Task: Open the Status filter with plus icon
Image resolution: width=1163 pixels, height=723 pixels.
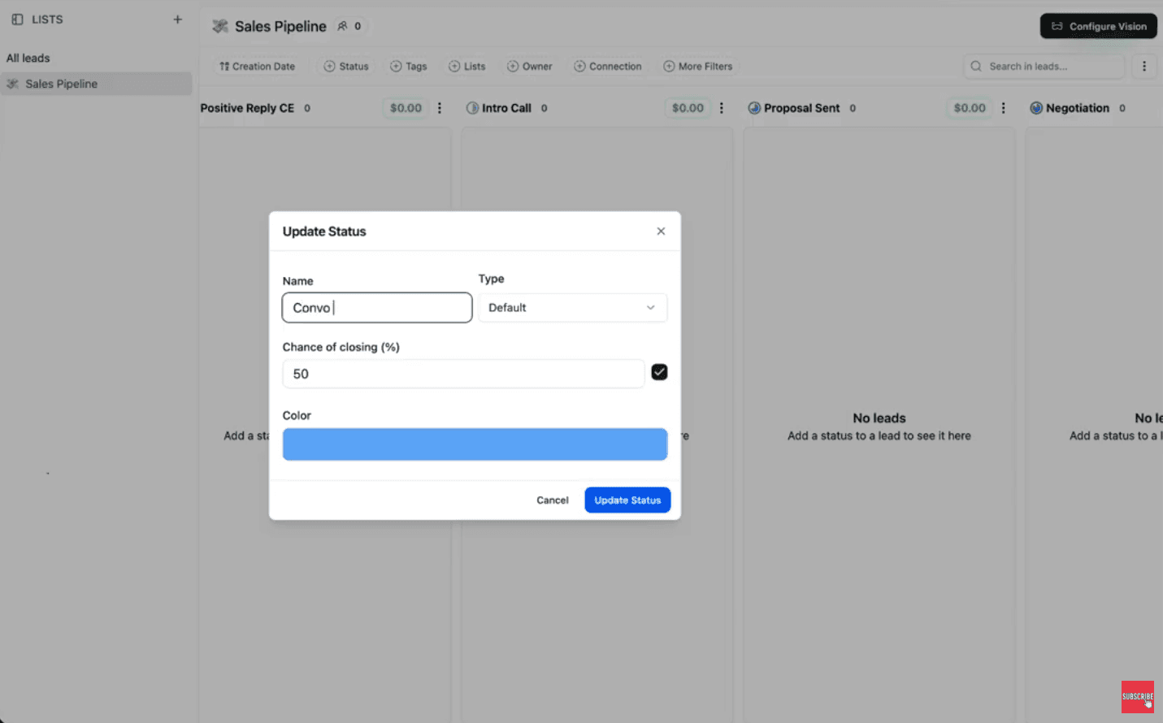Action: (x=329, y=66)
